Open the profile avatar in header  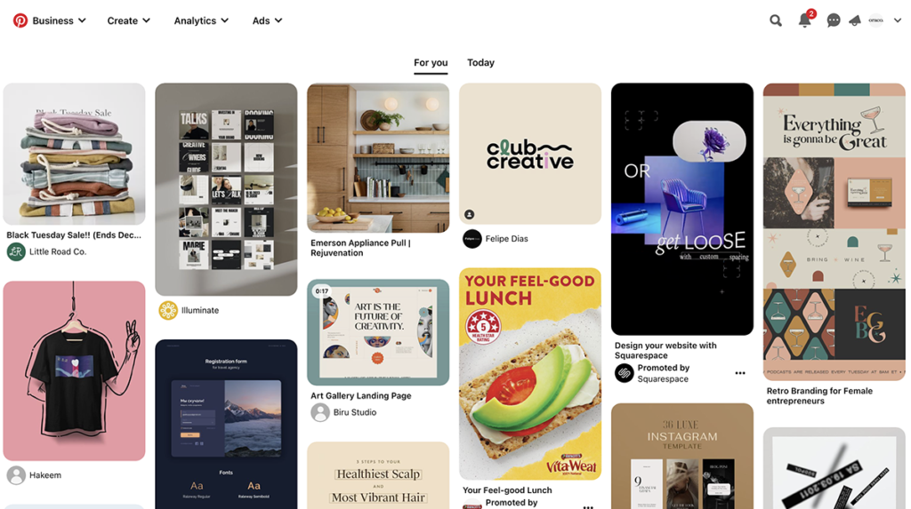click(875, 20)
